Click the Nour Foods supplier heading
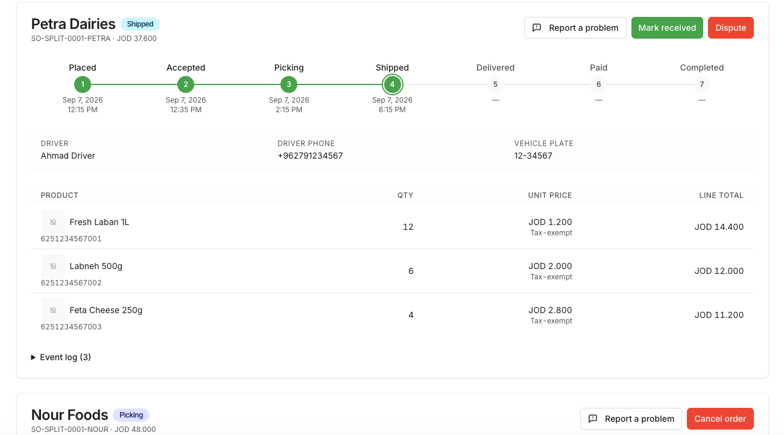Screen dimensions: 784x435 [x=69, y=415]
